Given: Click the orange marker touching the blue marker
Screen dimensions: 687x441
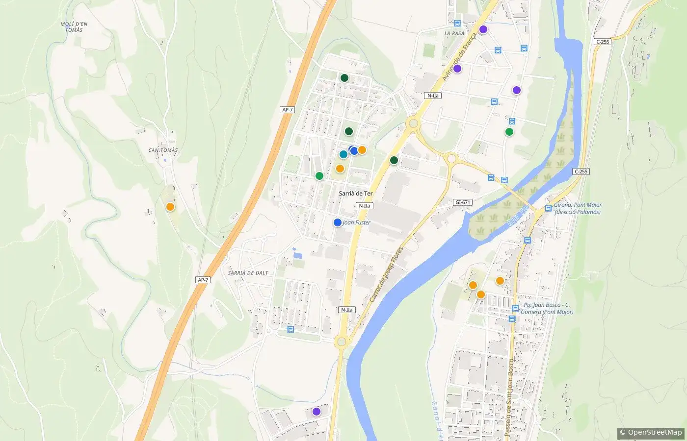Looking at the screenshot, I should (362, 150).
